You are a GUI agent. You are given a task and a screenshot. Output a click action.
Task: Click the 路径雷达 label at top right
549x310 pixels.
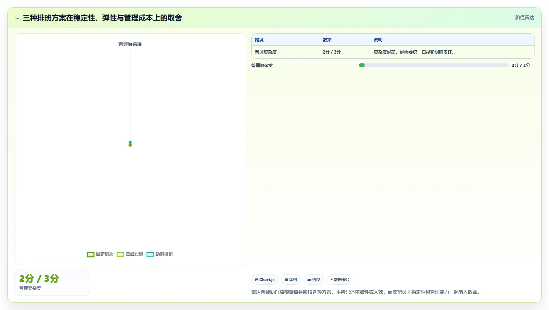[x=524, y=17]
